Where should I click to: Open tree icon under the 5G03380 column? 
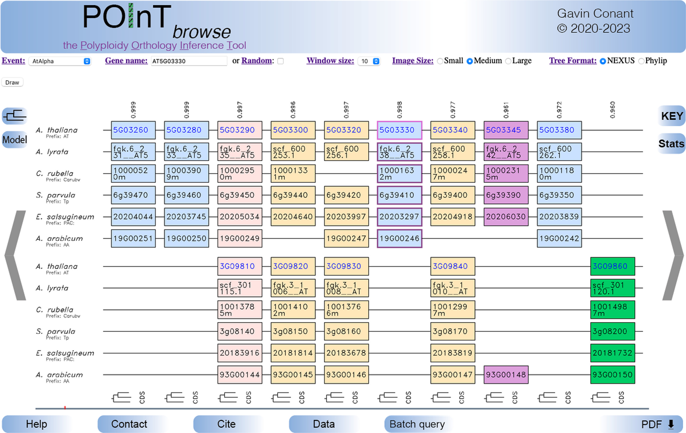click(x=547, y=397)
